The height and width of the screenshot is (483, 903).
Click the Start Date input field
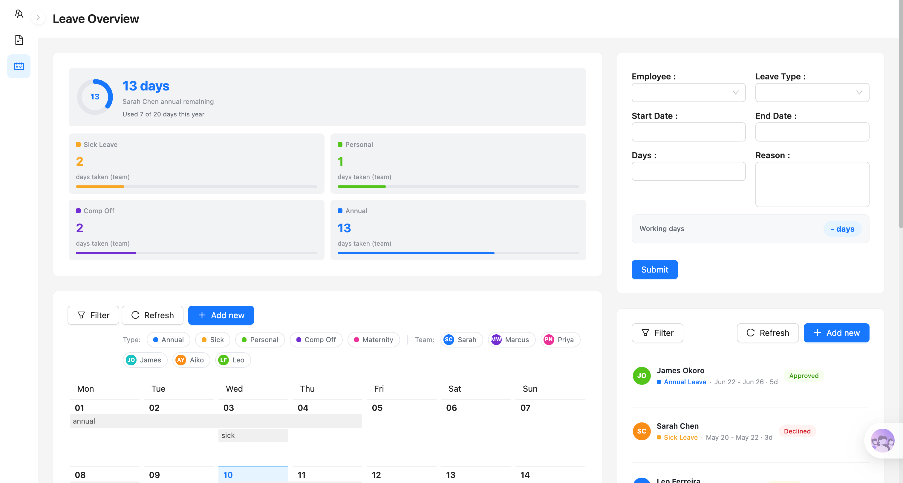tap(688, 132)
